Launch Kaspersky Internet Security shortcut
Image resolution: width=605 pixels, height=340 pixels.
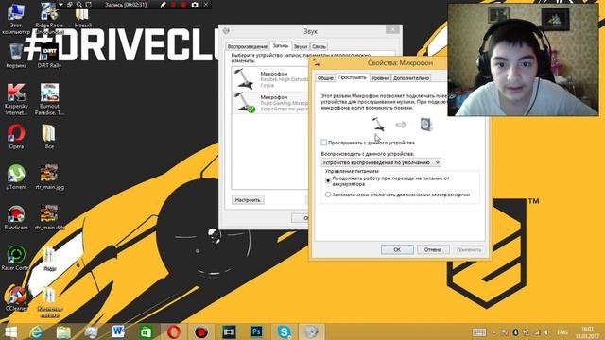(16, 99)
